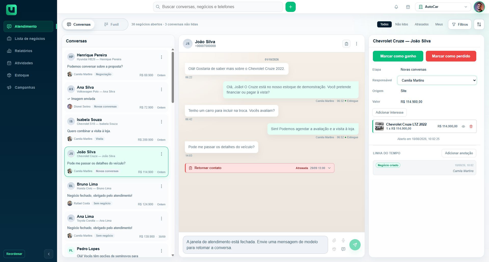
Task: Open the Filtros button
Action: [460, 24]
